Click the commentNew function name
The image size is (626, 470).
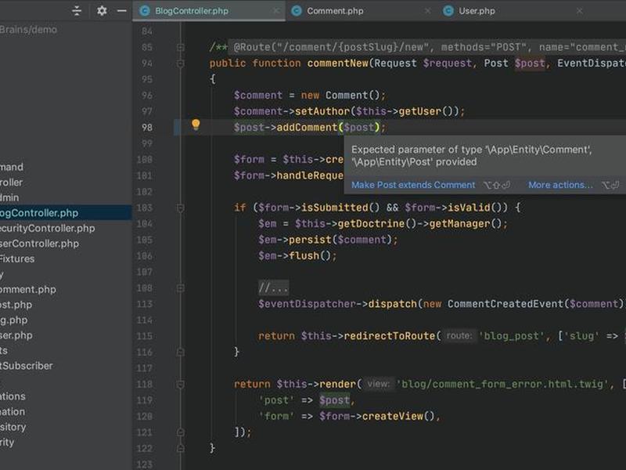[338, 63]
